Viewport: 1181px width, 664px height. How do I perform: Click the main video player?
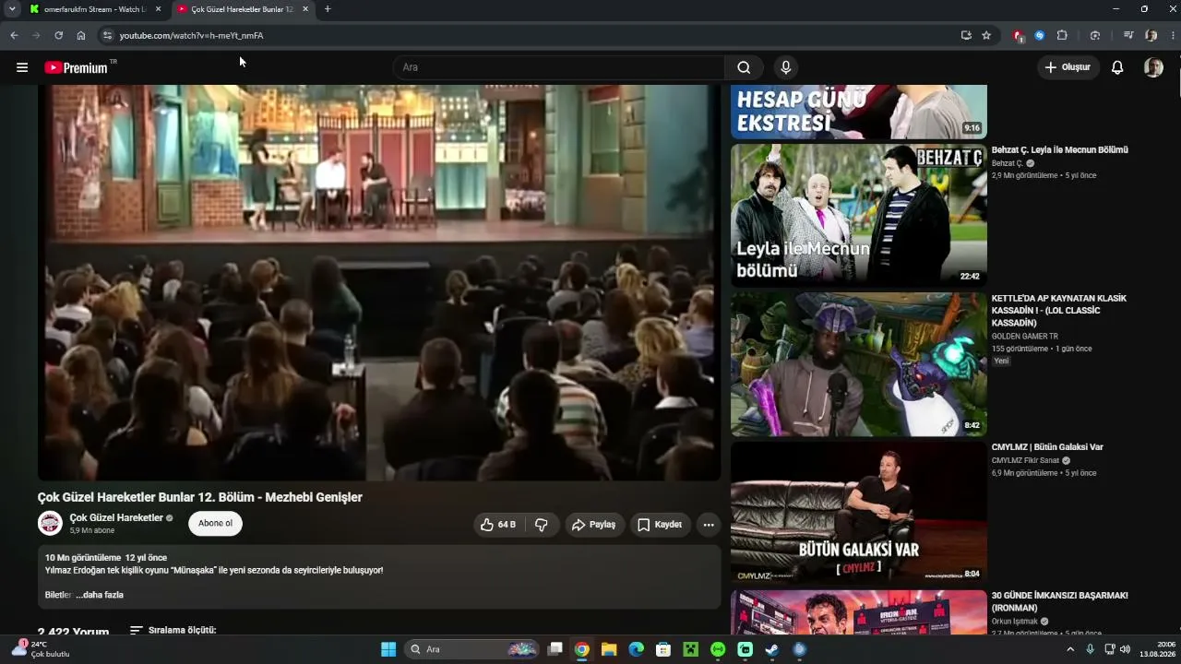click(379, 282)
